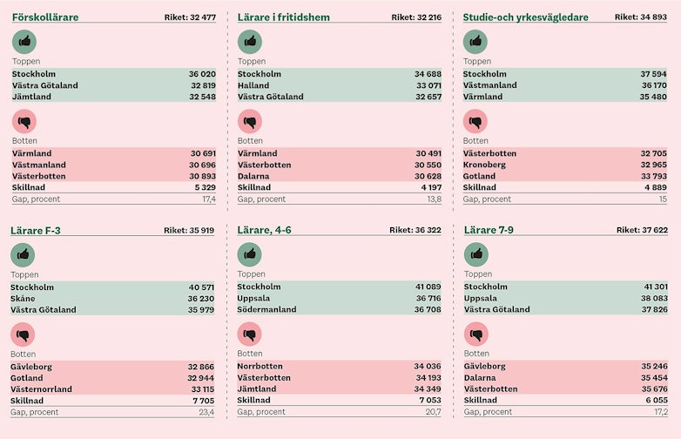This screenshot has height=439, width=681.
Task: Click the thumbs-up icon under Lärare i fritidshem
Action: point(251,42)
